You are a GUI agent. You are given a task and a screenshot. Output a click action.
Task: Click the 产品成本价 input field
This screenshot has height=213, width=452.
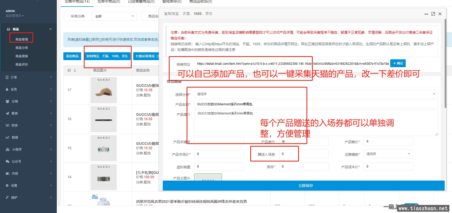(x=388, y=166)
